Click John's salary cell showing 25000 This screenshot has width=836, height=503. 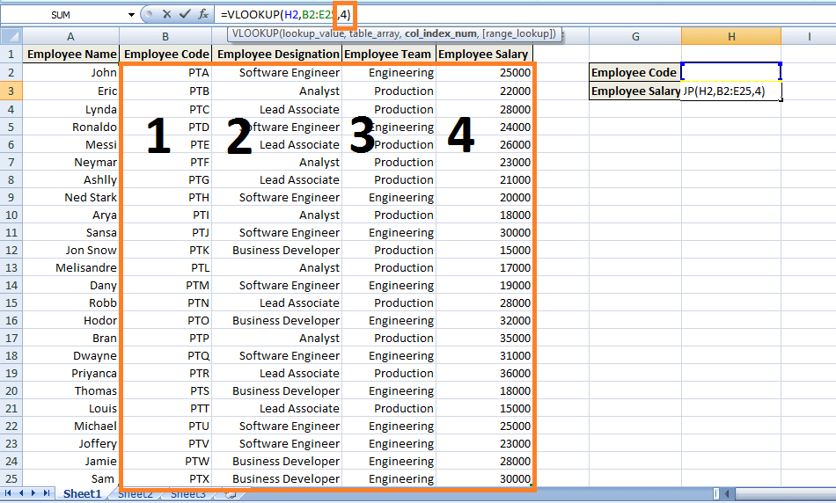click(484, 73)
